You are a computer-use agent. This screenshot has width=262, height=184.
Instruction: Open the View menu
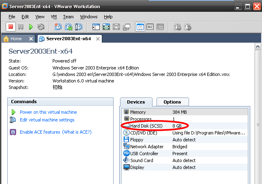point(40,17)
